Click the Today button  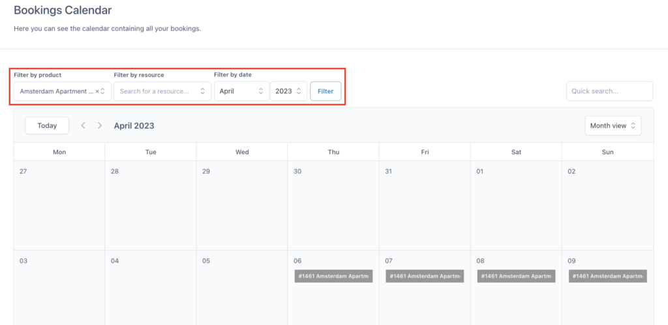47,126
